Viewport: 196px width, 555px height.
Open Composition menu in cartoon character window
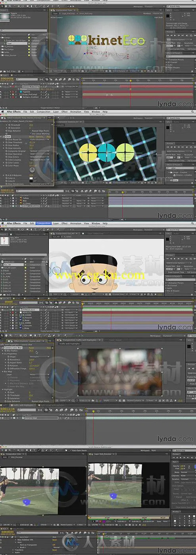(44, 223)
